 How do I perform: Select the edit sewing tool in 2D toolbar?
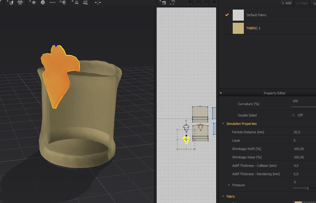163,2
